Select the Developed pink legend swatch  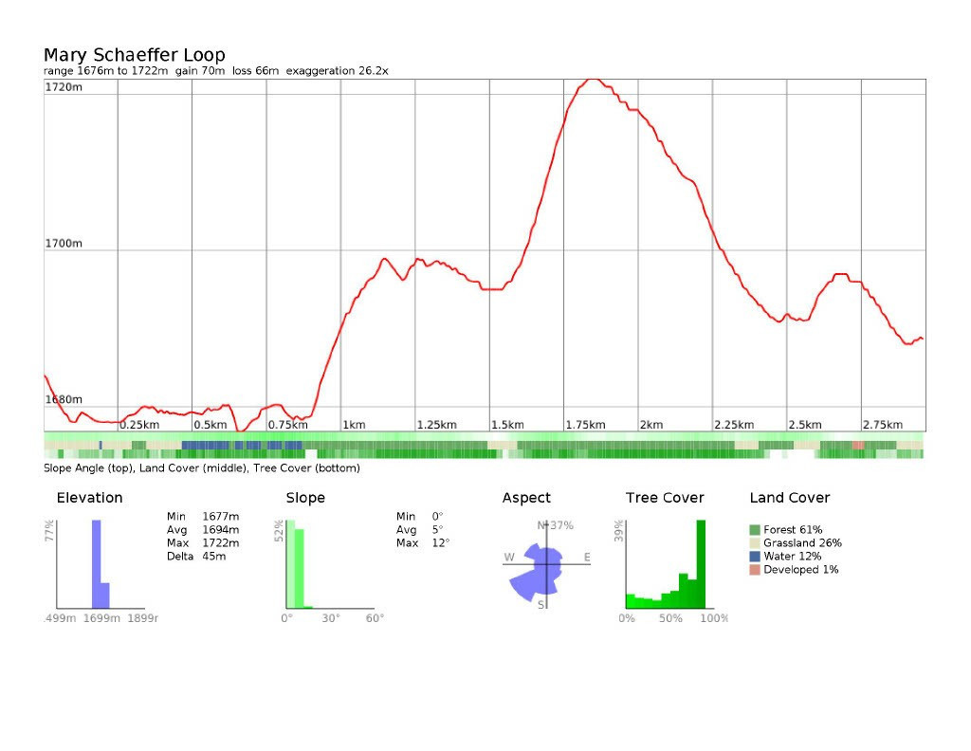[x=755, y=570]
